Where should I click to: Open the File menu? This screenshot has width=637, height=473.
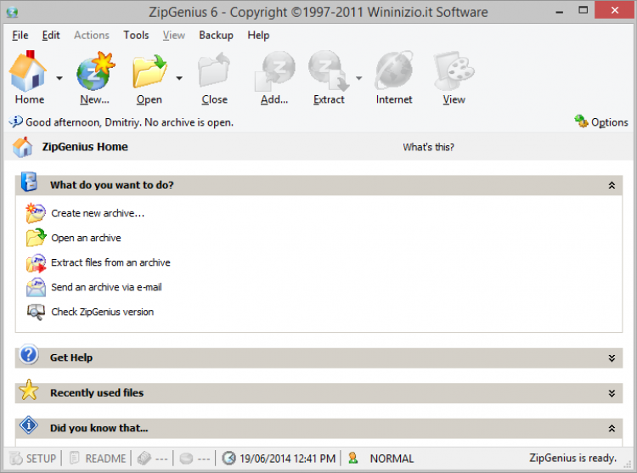pyautogui.click(x=20, y=36)
